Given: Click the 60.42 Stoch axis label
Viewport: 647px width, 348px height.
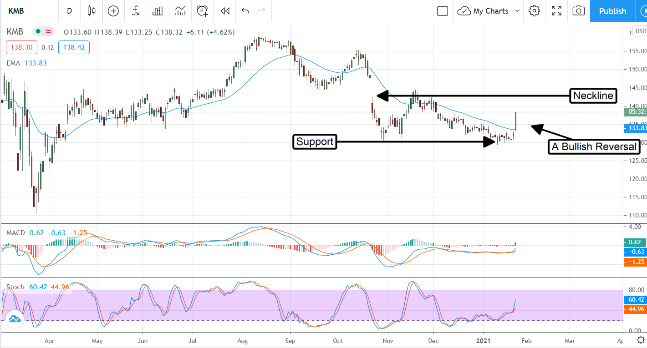Looking at the screenshot, I should 637,300.
